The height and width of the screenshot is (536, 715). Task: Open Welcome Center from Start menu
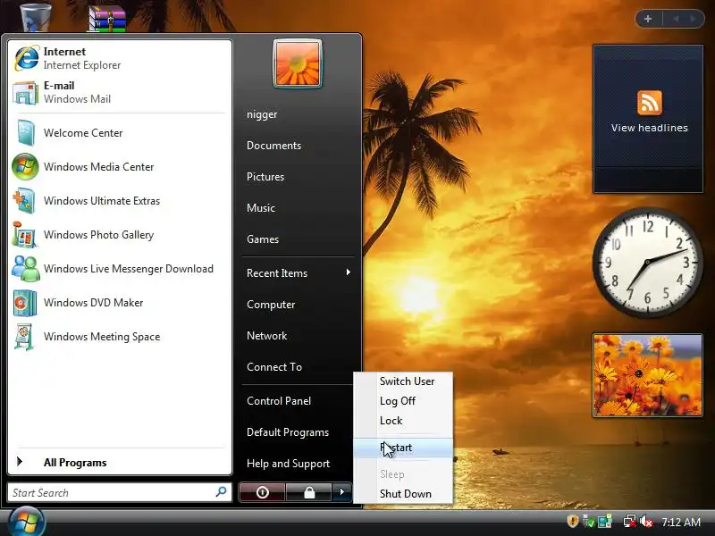click(120, 132)
